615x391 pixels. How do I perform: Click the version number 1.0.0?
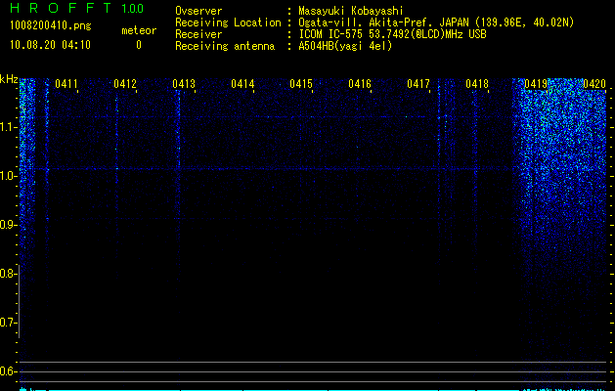pos(132,8)
